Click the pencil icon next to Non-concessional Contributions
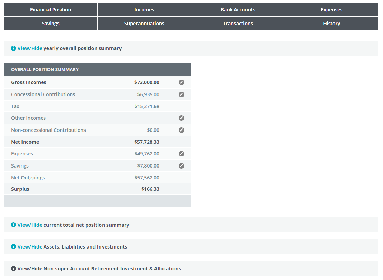 pyautogui.click(x=181, y=130)
